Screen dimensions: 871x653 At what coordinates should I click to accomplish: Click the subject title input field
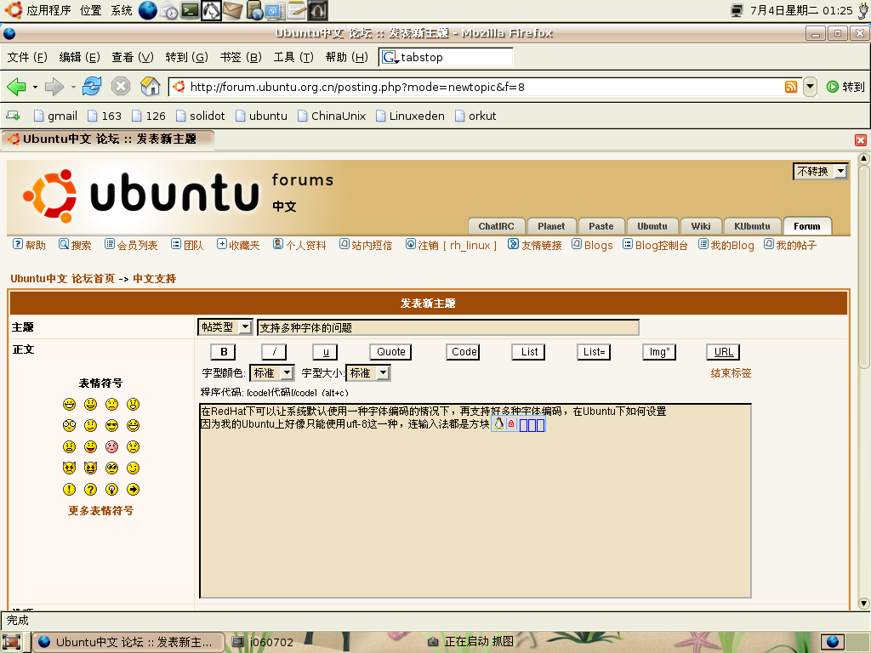click(x=448, y=327)
